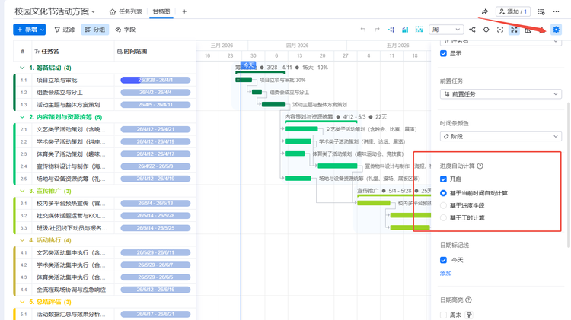Open the 阶段 time bar color dropdown
This screenshot has width=571, height=320.
[500, 136]
